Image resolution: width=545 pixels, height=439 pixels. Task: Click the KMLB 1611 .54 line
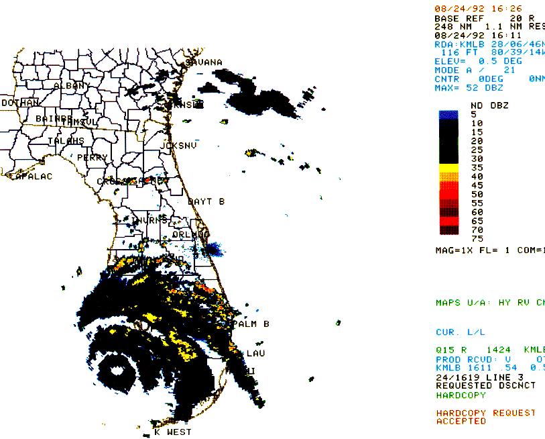click(x=490, y=368)
